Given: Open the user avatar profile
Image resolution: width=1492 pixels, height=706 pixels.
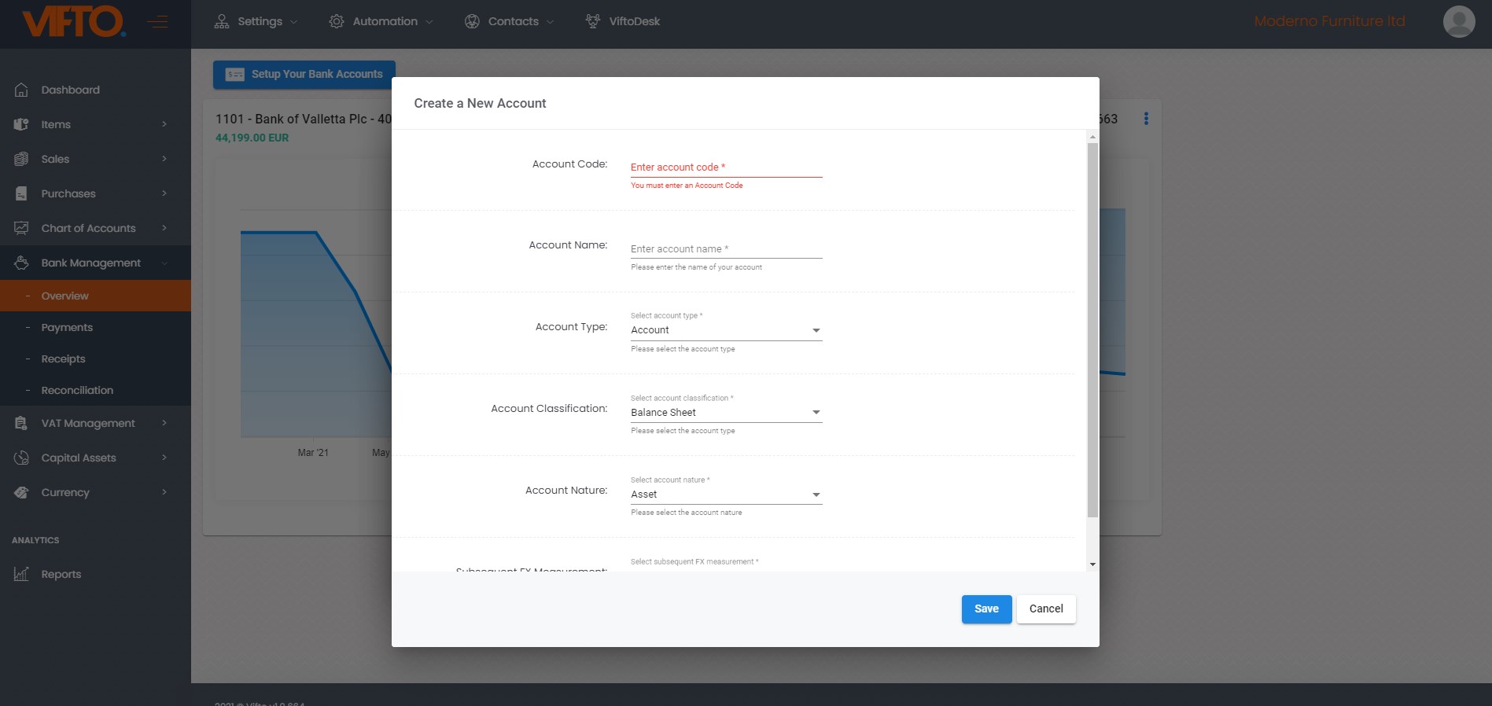Looking at the screenshot, I should [1459, 21].
